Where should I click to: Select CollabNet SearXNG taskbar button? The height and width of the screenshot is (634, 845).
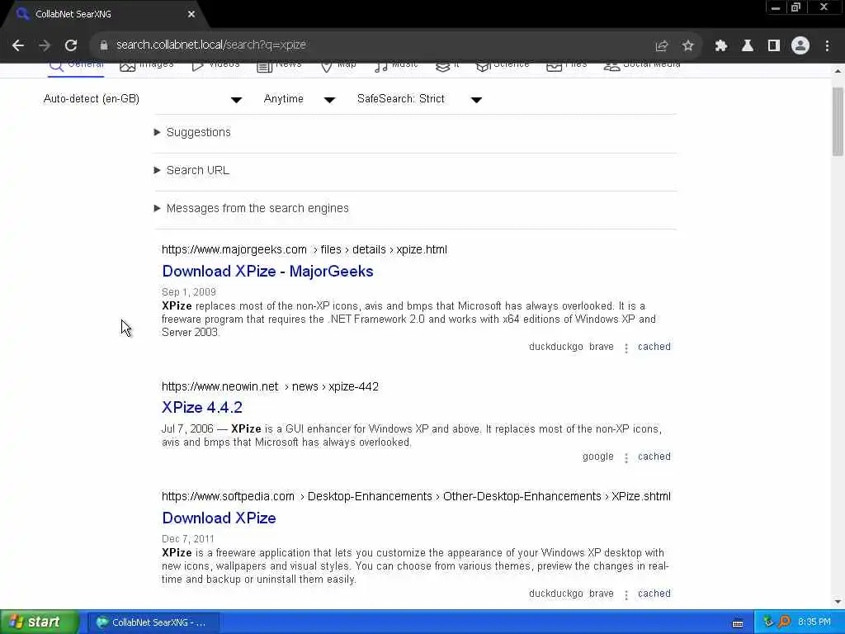(x=153, y=622)
